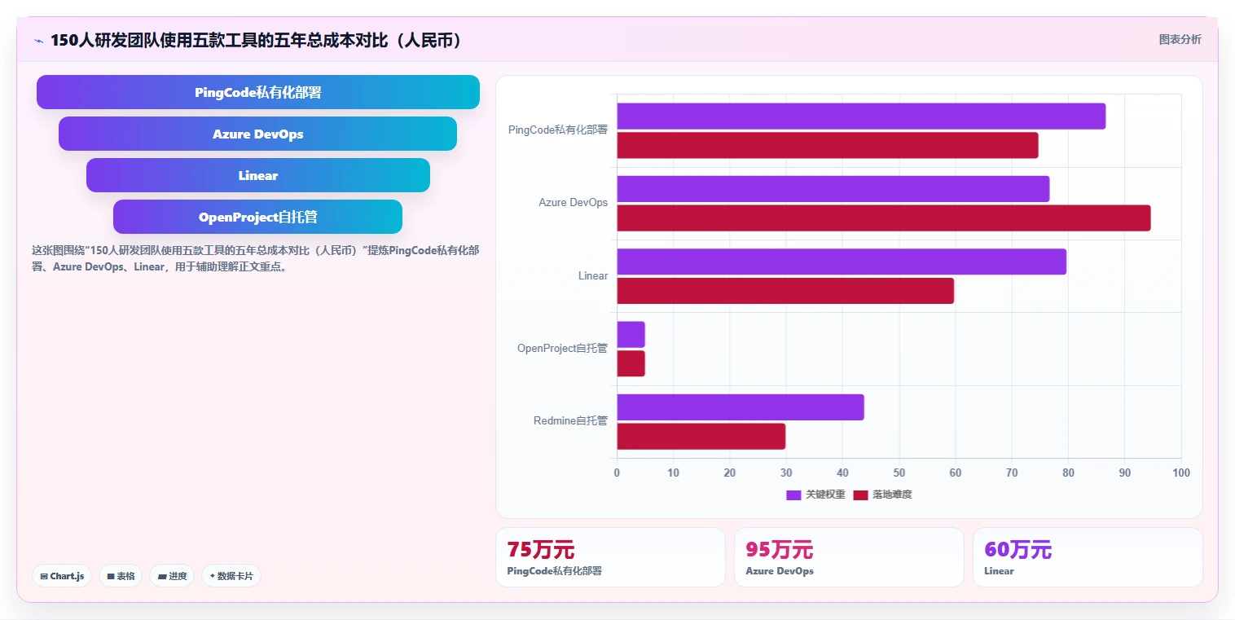Click Azure DevOps purple bar

[x=833, y=189]
